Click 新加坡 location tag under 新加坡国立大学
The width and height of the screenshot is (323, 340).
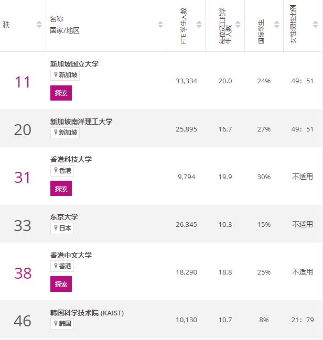[x=65, y=75]
